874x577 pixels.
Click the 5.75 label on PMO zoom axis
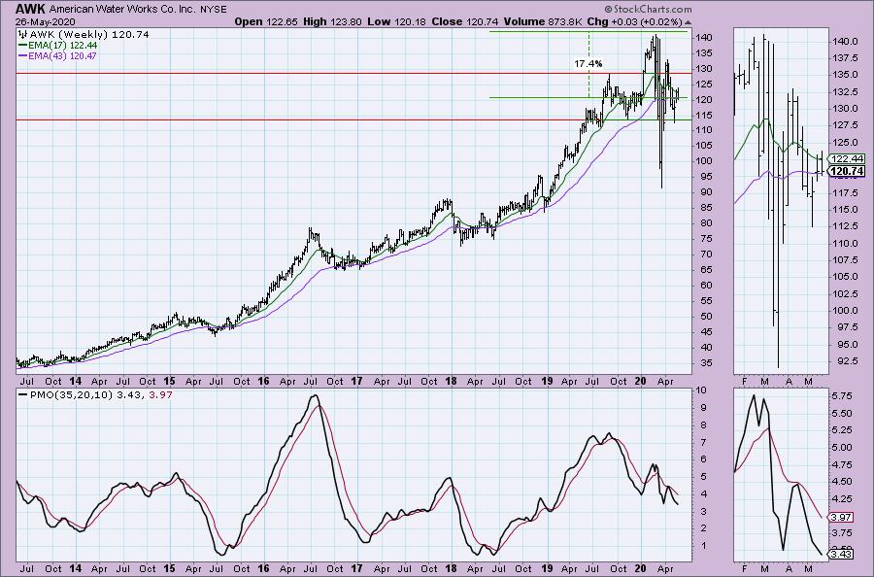[842, 396]
